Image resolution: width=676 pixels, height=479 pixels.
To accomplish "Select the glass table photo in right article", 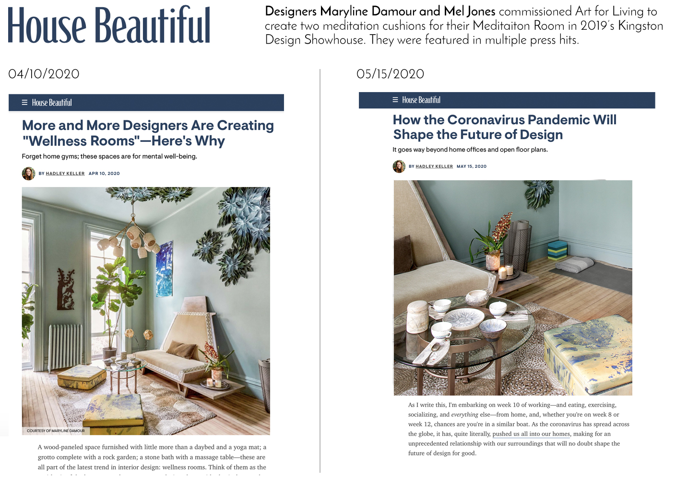I will click(513, 288).
